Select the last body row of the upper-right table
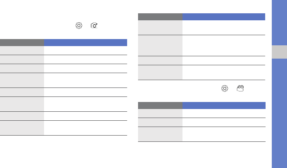The width and height of the screenshot is (287, 168). [x=202, y=72]
